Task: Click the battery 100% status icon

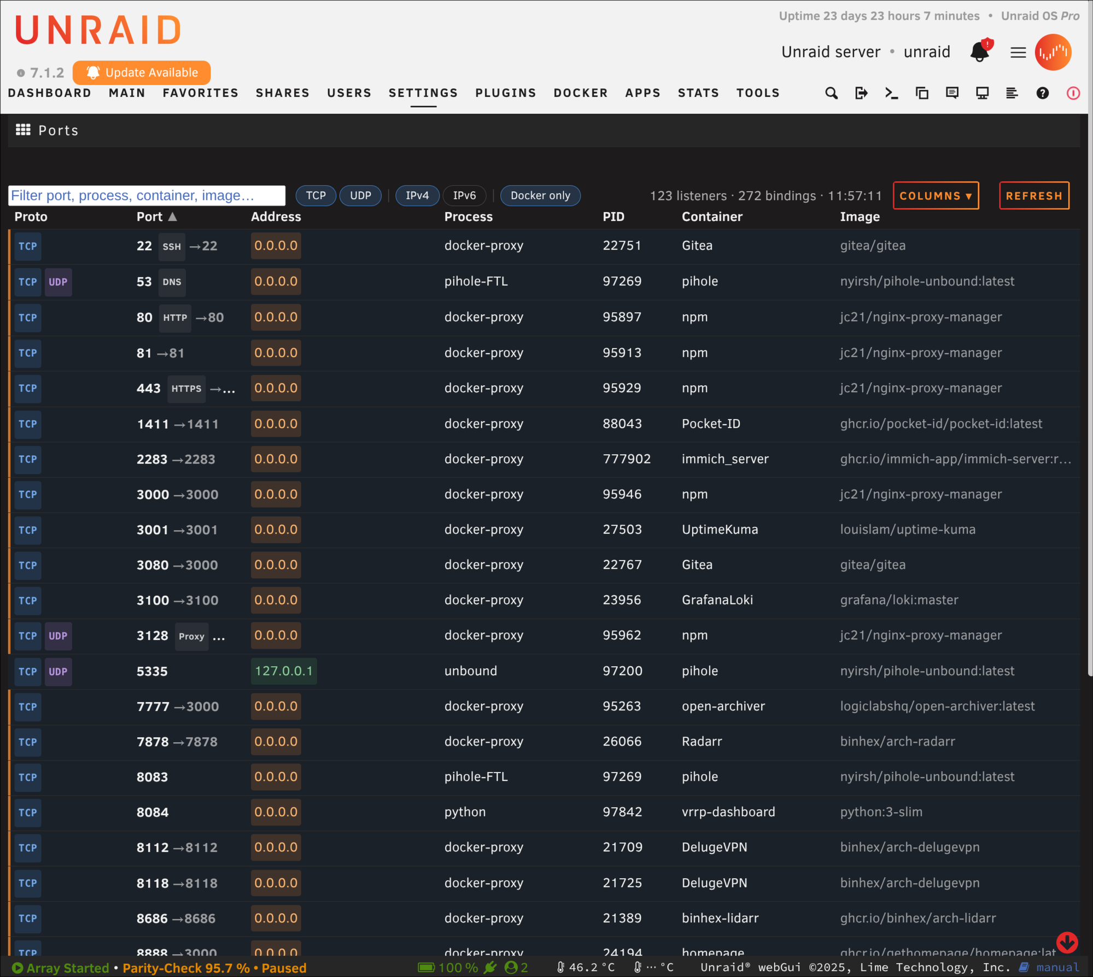Action: click(426, 968)
